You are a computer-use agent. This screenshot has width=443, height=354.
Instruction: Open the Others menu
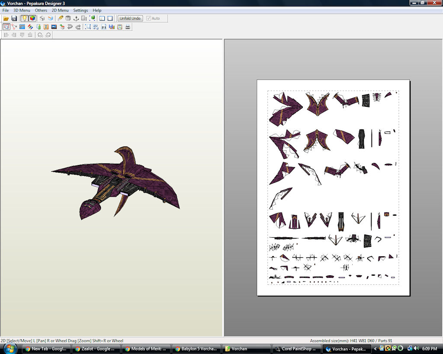pos(41,10)
